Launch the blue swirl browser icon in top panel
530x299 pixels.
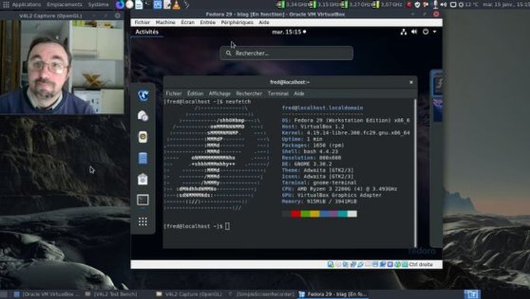point(120,5)
